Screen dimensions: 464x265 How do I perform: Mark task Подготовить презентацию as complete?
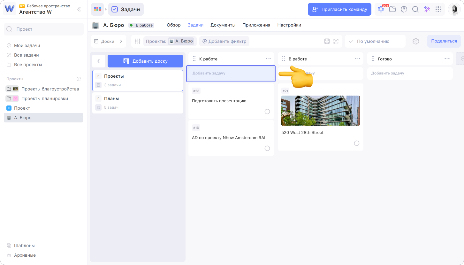267,112
